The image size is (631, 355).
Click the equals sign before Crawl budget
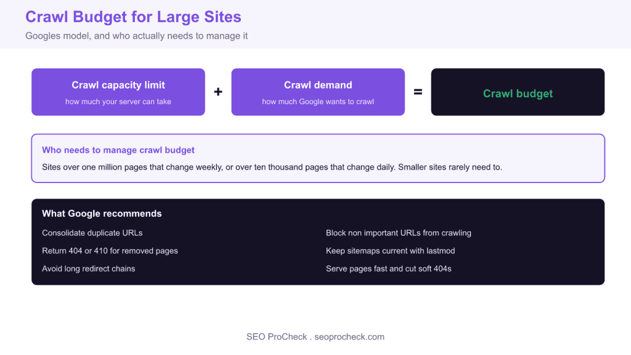(418, 92)
